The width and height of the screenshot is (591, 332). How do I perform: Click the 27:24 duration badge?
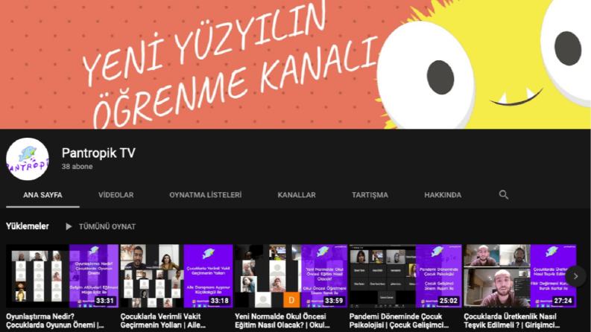(563, 301)
